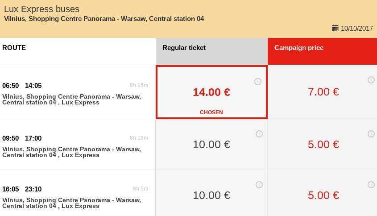Show info for 16:05 regular 10.00 € ticket
The image size is (377, 216).
click(x=259, y=185)
